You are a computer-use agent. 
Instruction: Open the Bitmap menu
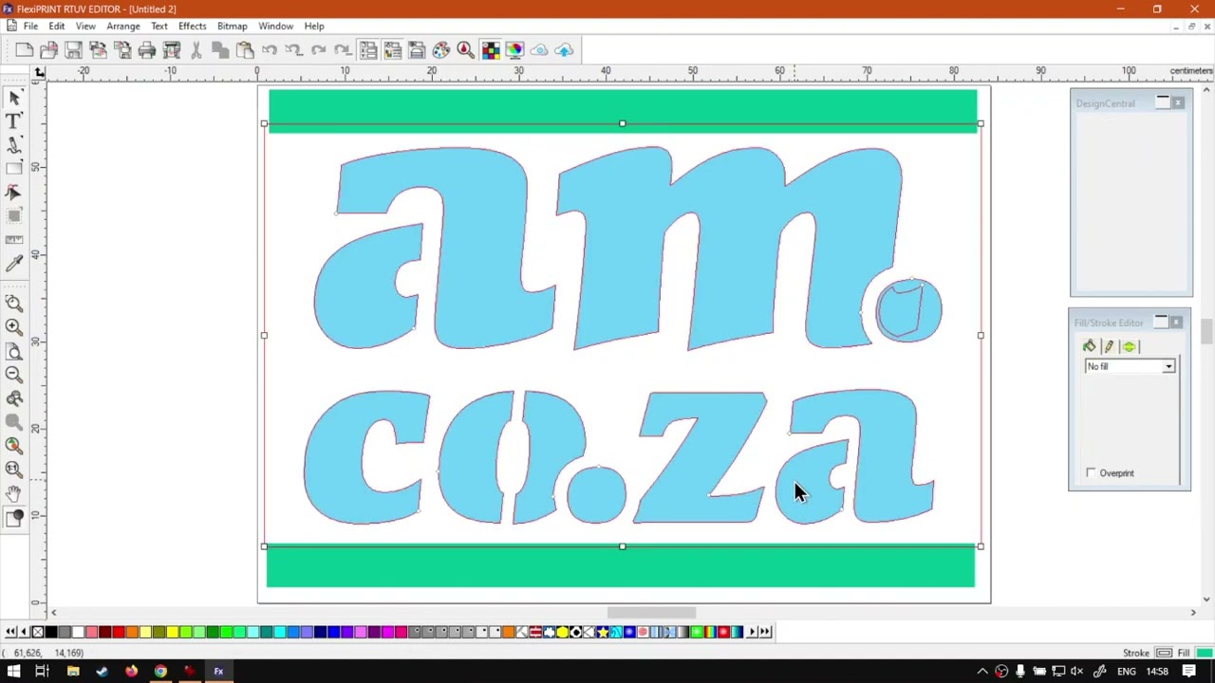(233, 26)
